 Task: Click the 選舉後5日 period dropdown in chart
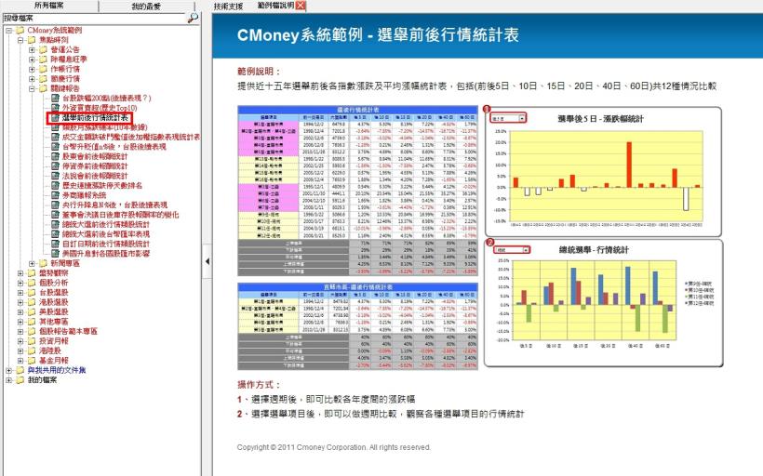click(508, 118)
